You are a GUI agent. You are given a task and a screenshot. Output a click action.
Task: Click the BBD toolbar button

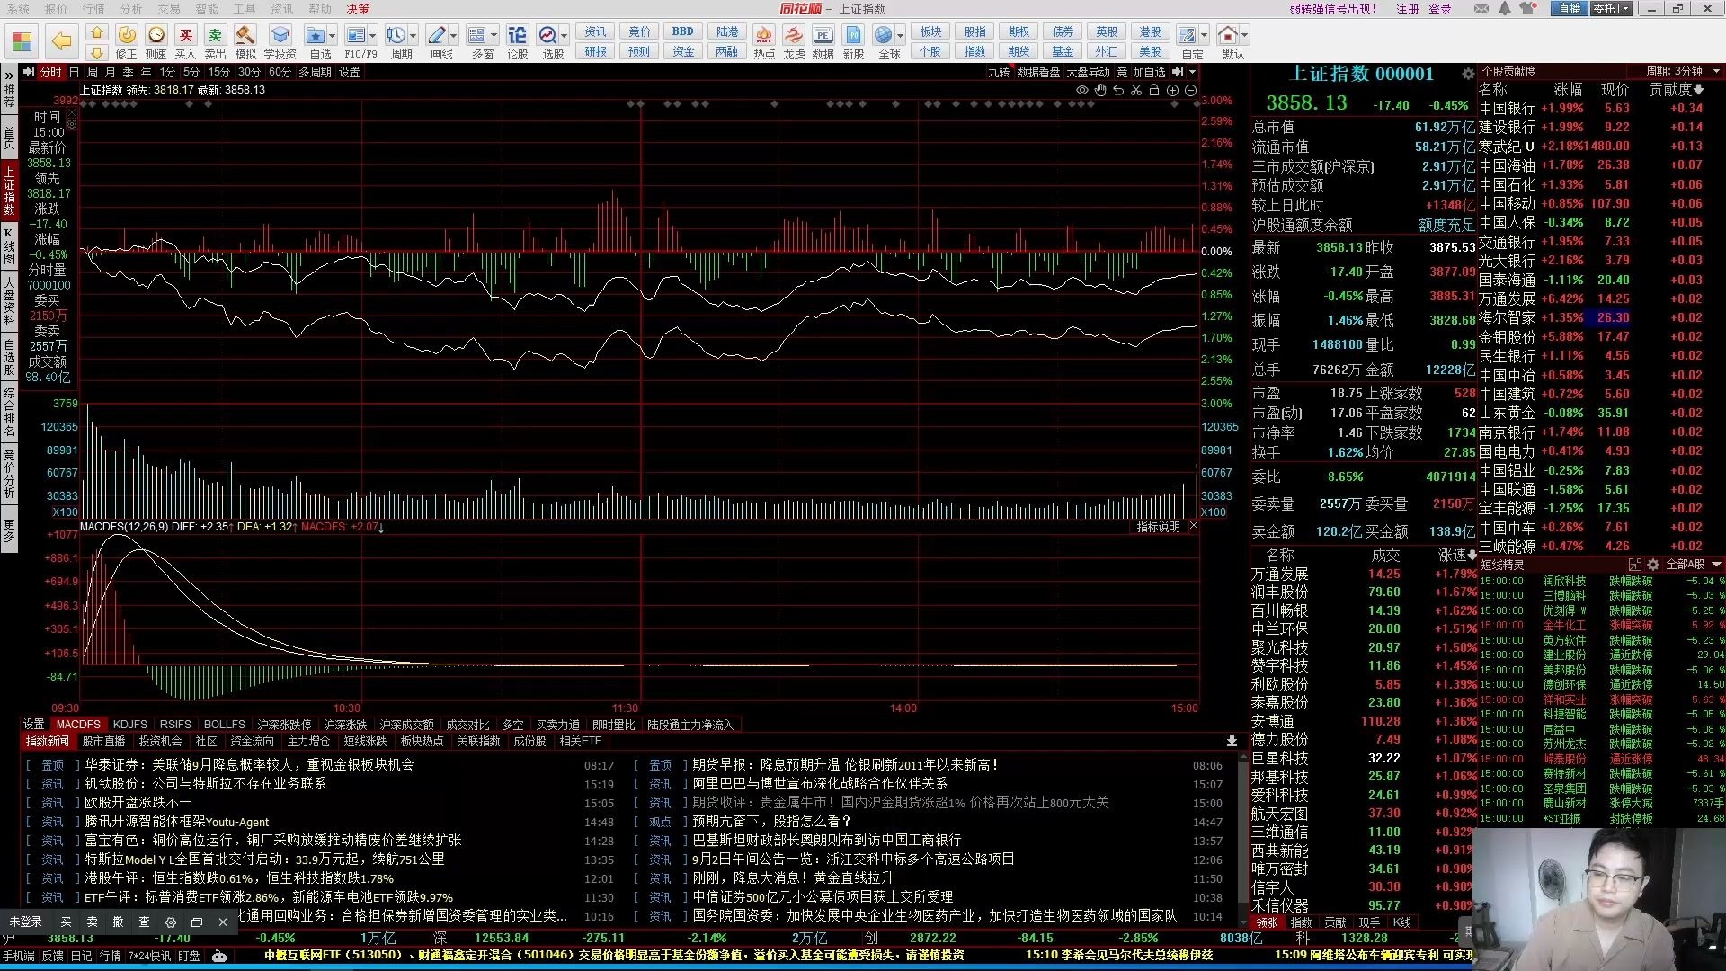[683, 31]
